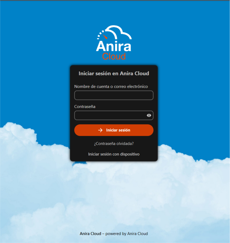Show the password using the eye icon
The image size is (230, 243).
pos(149,115)
